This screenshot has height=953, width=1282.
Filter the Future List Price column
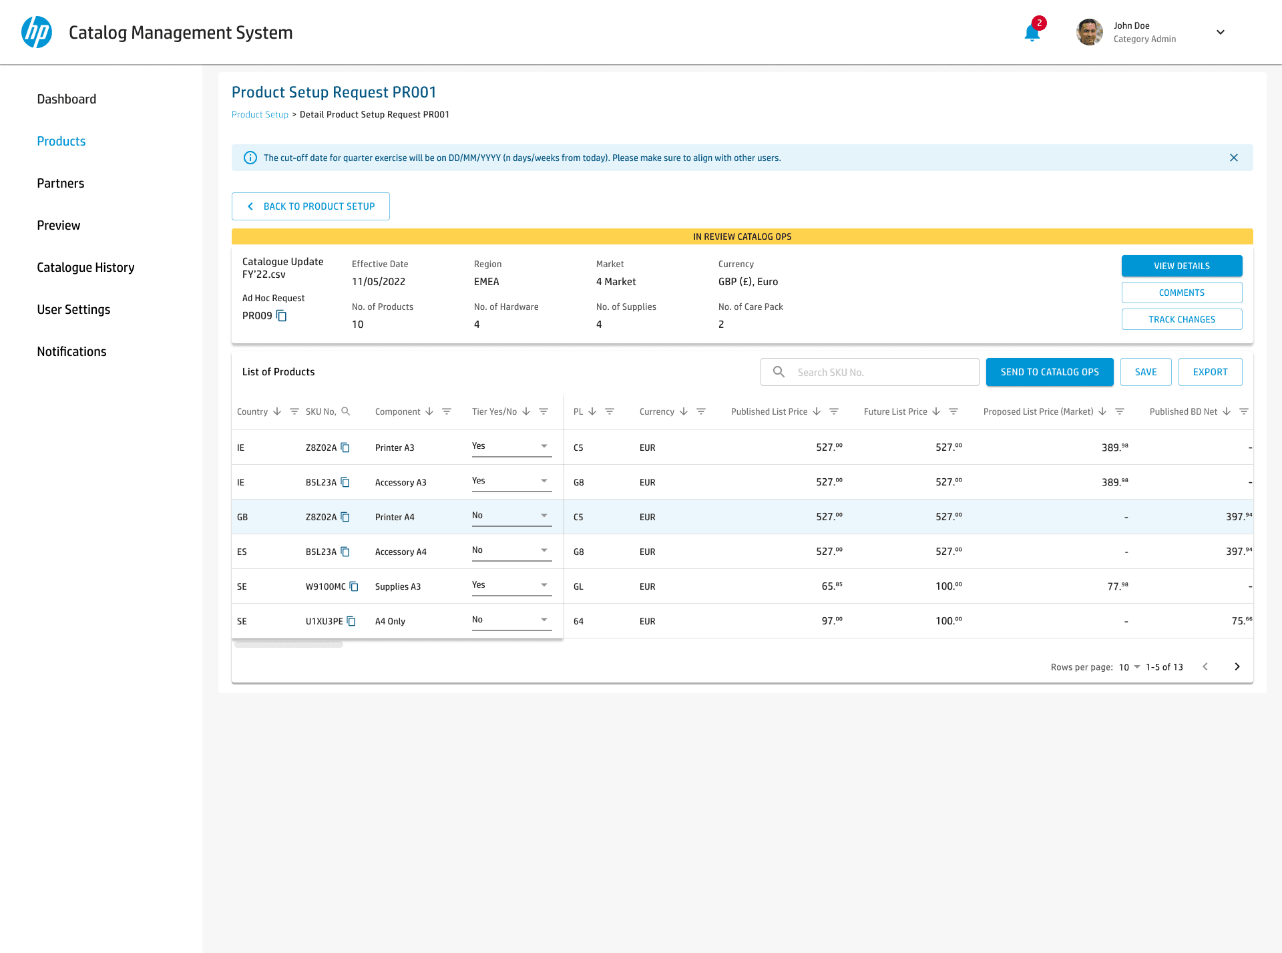point(953,411)
